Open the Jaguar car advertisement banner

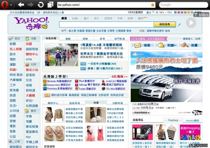pos(166,95)
